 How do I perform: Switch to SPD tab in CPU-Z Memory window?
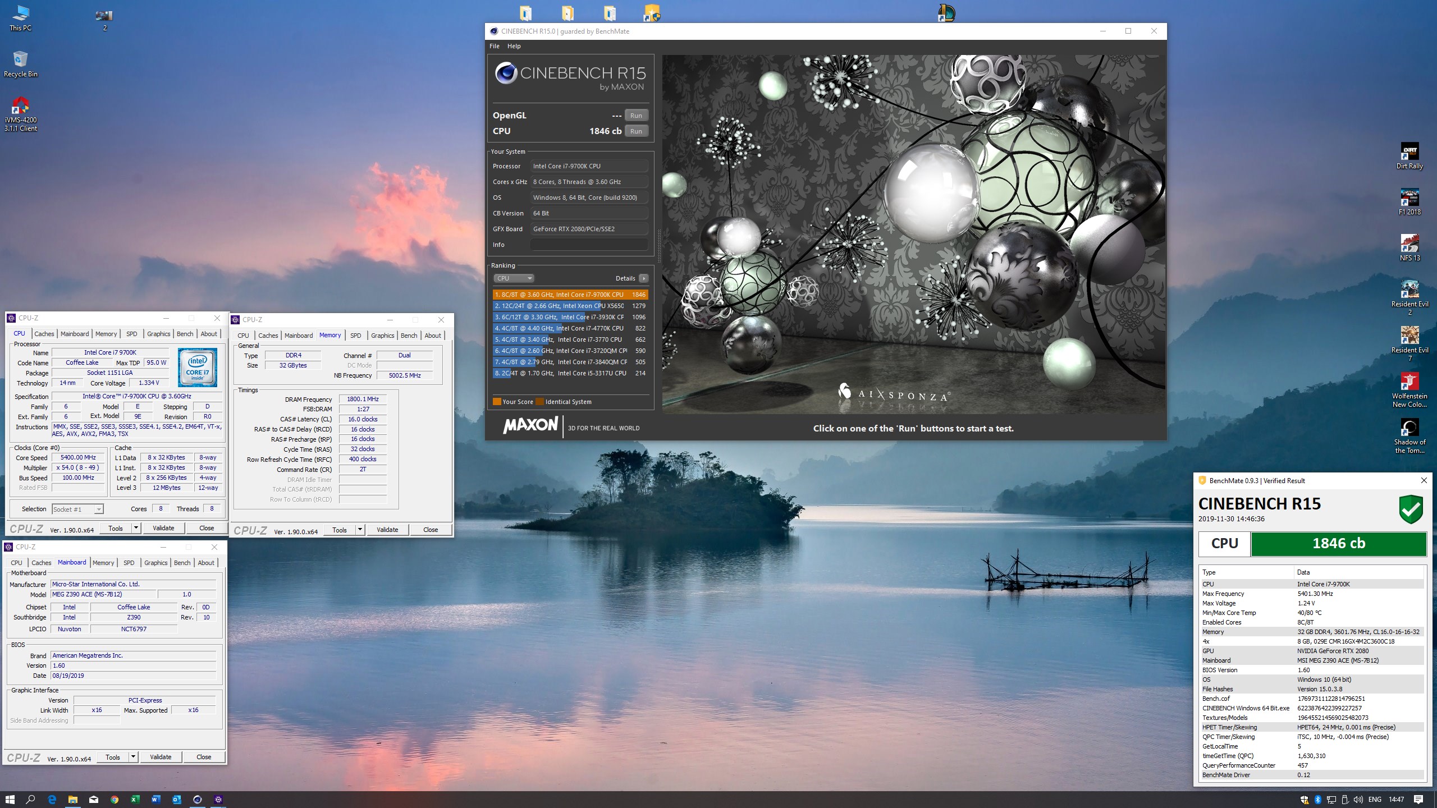click(x=356, y=336)
